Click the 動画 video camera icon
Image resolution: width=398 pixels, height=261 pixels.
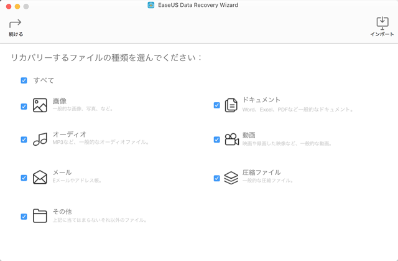(x=232, y=140)
